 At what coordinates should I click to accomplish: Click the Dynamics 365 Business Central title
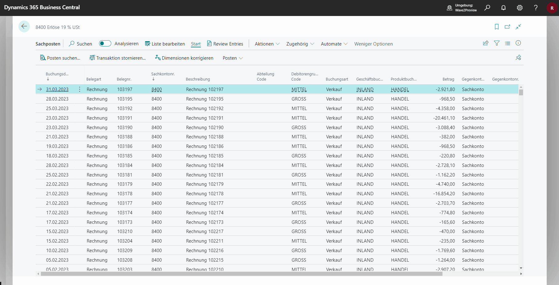pos(42,7)
